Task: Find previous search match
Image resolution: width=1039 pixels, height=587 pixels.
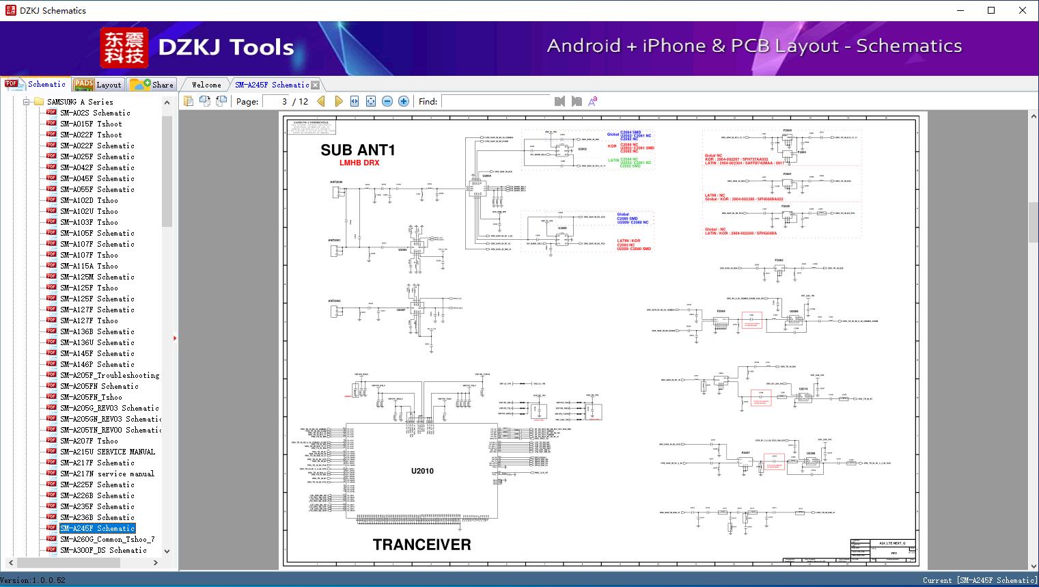Action: 560,101
